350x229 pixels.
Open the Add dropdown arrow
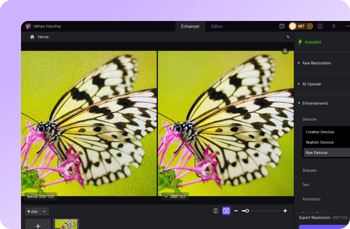[x=45, y=212]
